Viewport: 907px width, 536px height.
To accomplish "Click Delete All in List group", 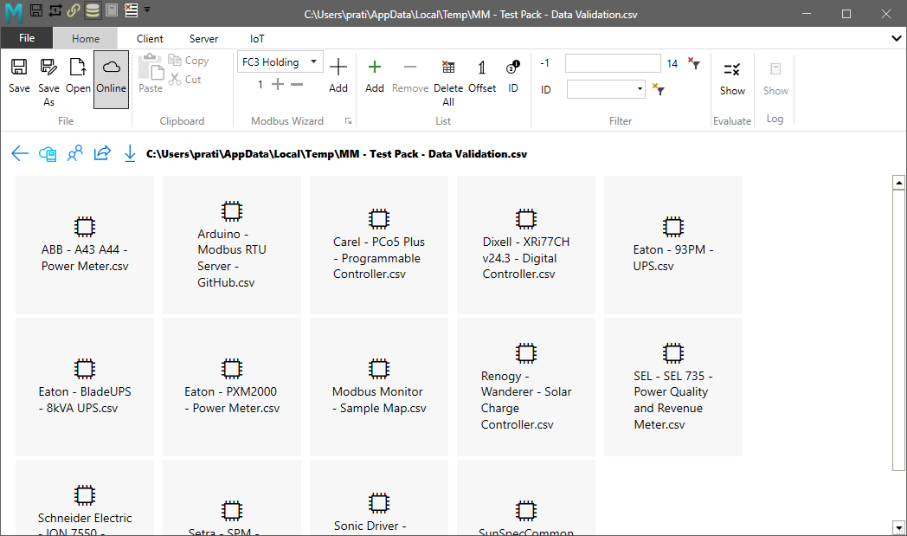I will coord(448,83).
